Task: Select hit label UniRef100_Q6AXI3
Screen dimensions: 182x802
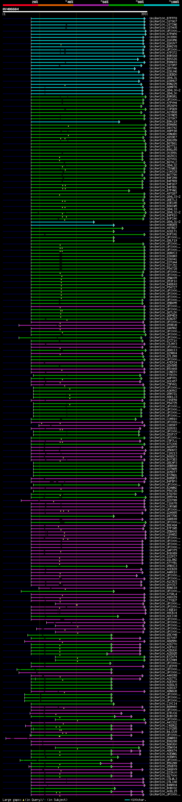Action: click(163, 350)
